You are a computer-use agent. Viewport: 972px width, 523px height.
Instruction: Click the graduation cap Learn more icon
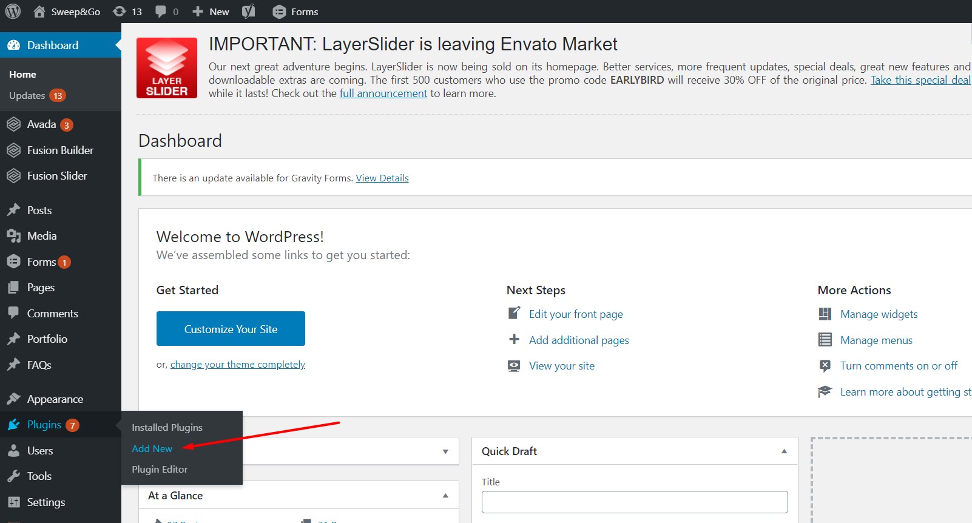[x=825, y=391]
